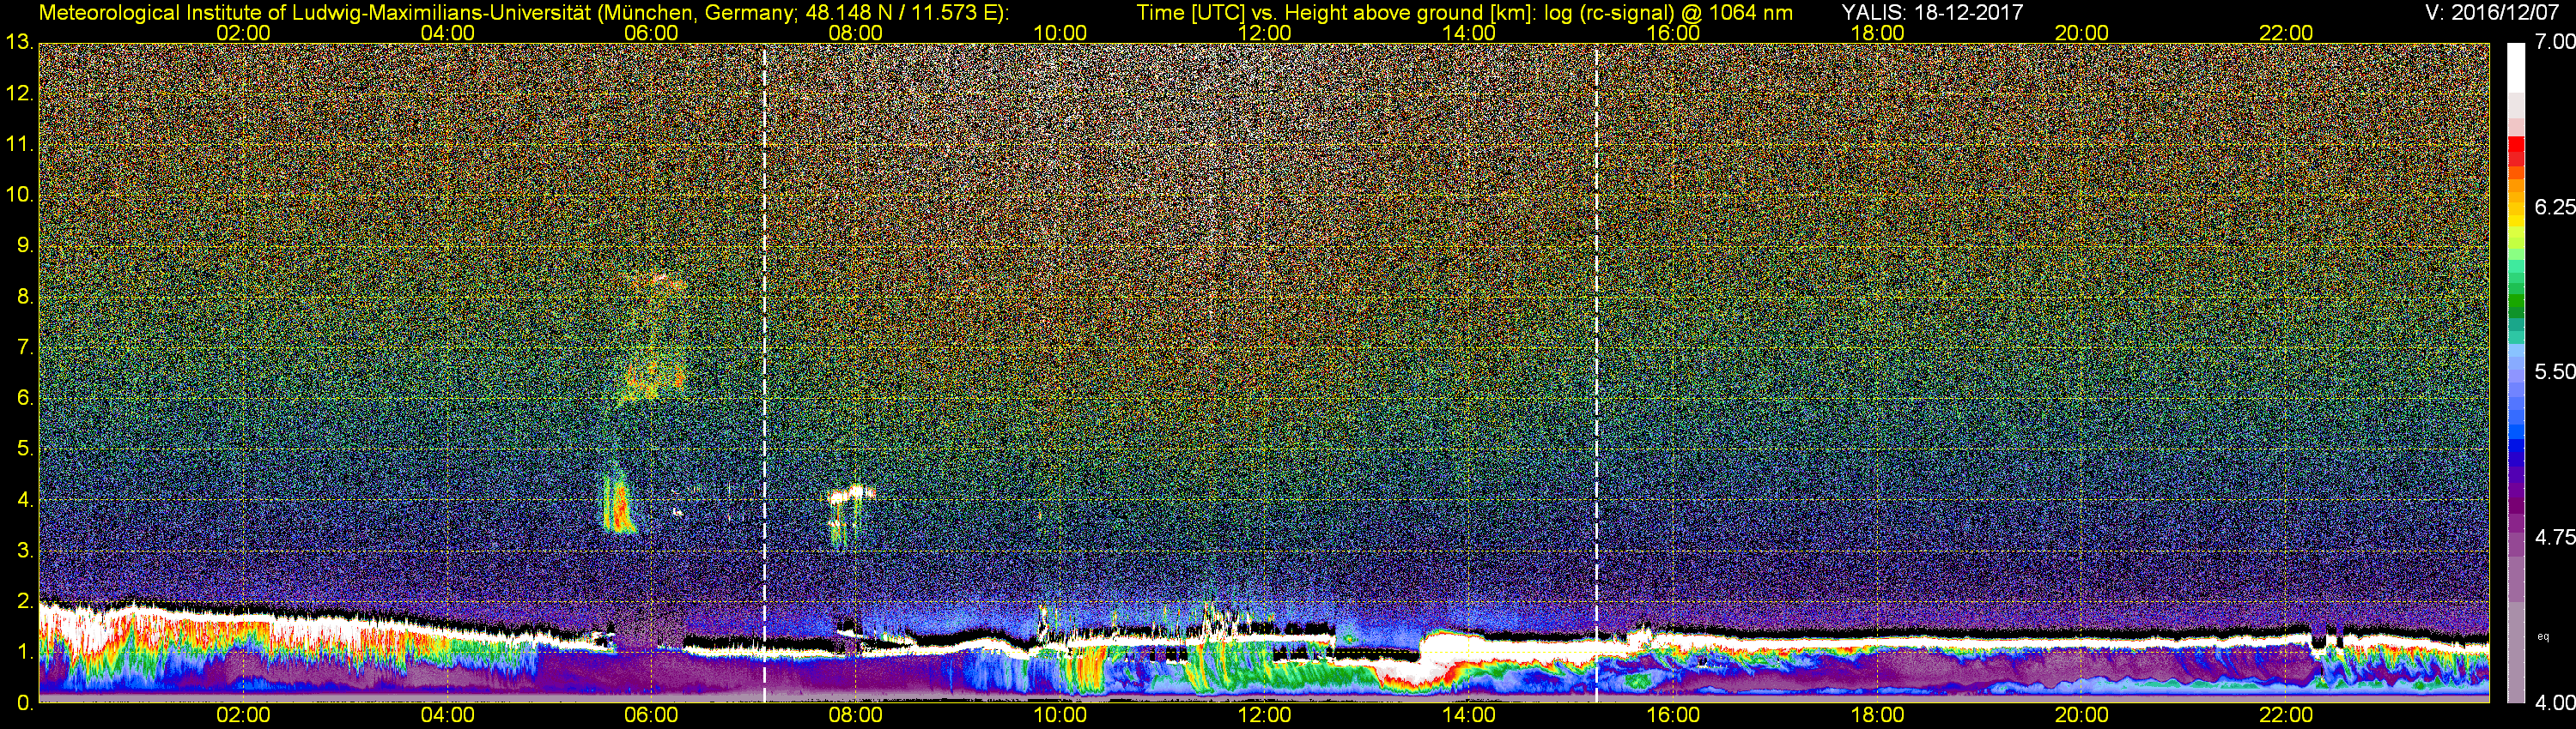
Task: Click the 7.00 colorbar value
Action: (x=2554, y=42)
